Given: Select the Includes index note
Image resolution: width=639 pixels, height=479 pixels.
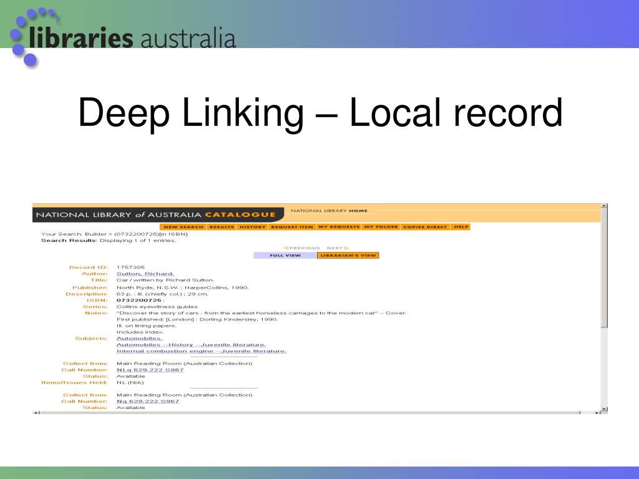Looking at the screenshot, I should (x=140, y=332).
